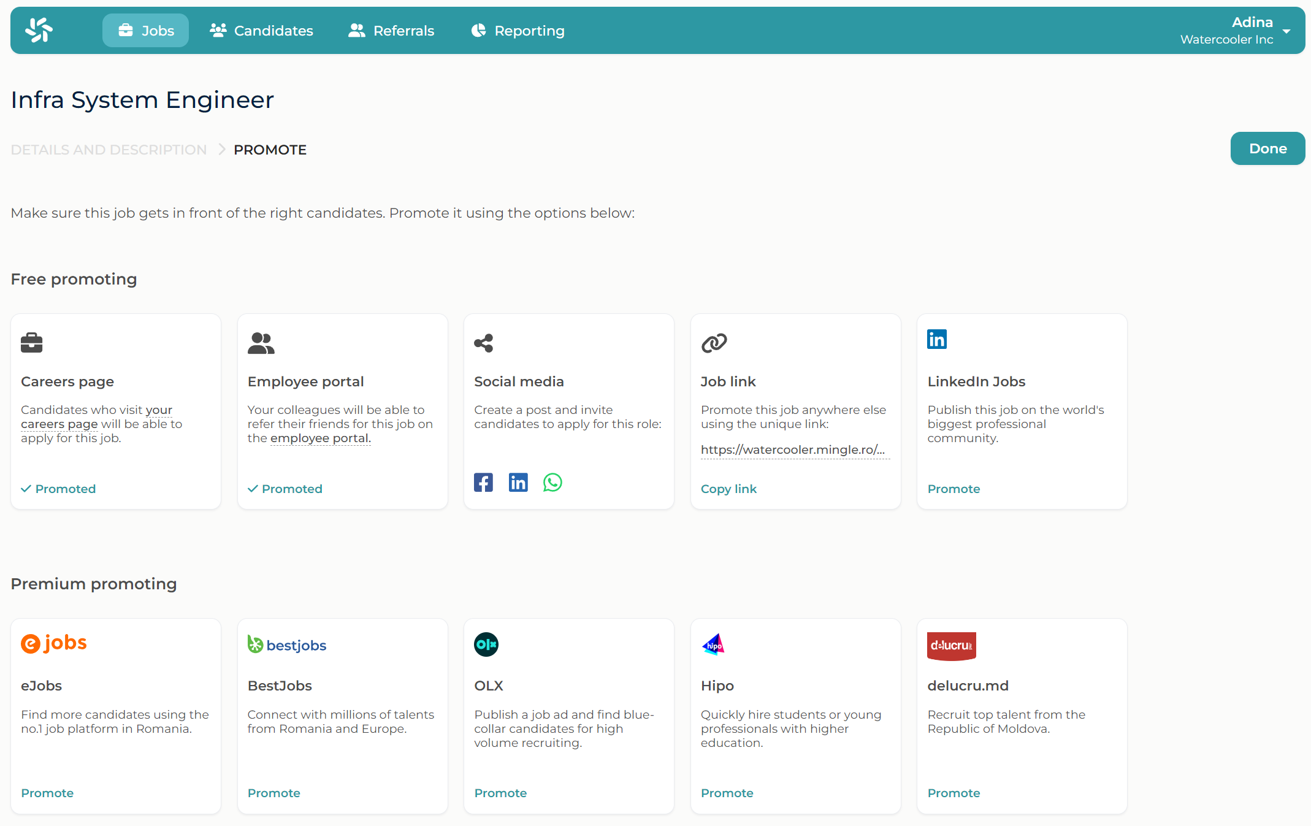Share job on LinkedIn from Social media card
The height and width of the screenshot is (826, 1311).
point(518,483)
